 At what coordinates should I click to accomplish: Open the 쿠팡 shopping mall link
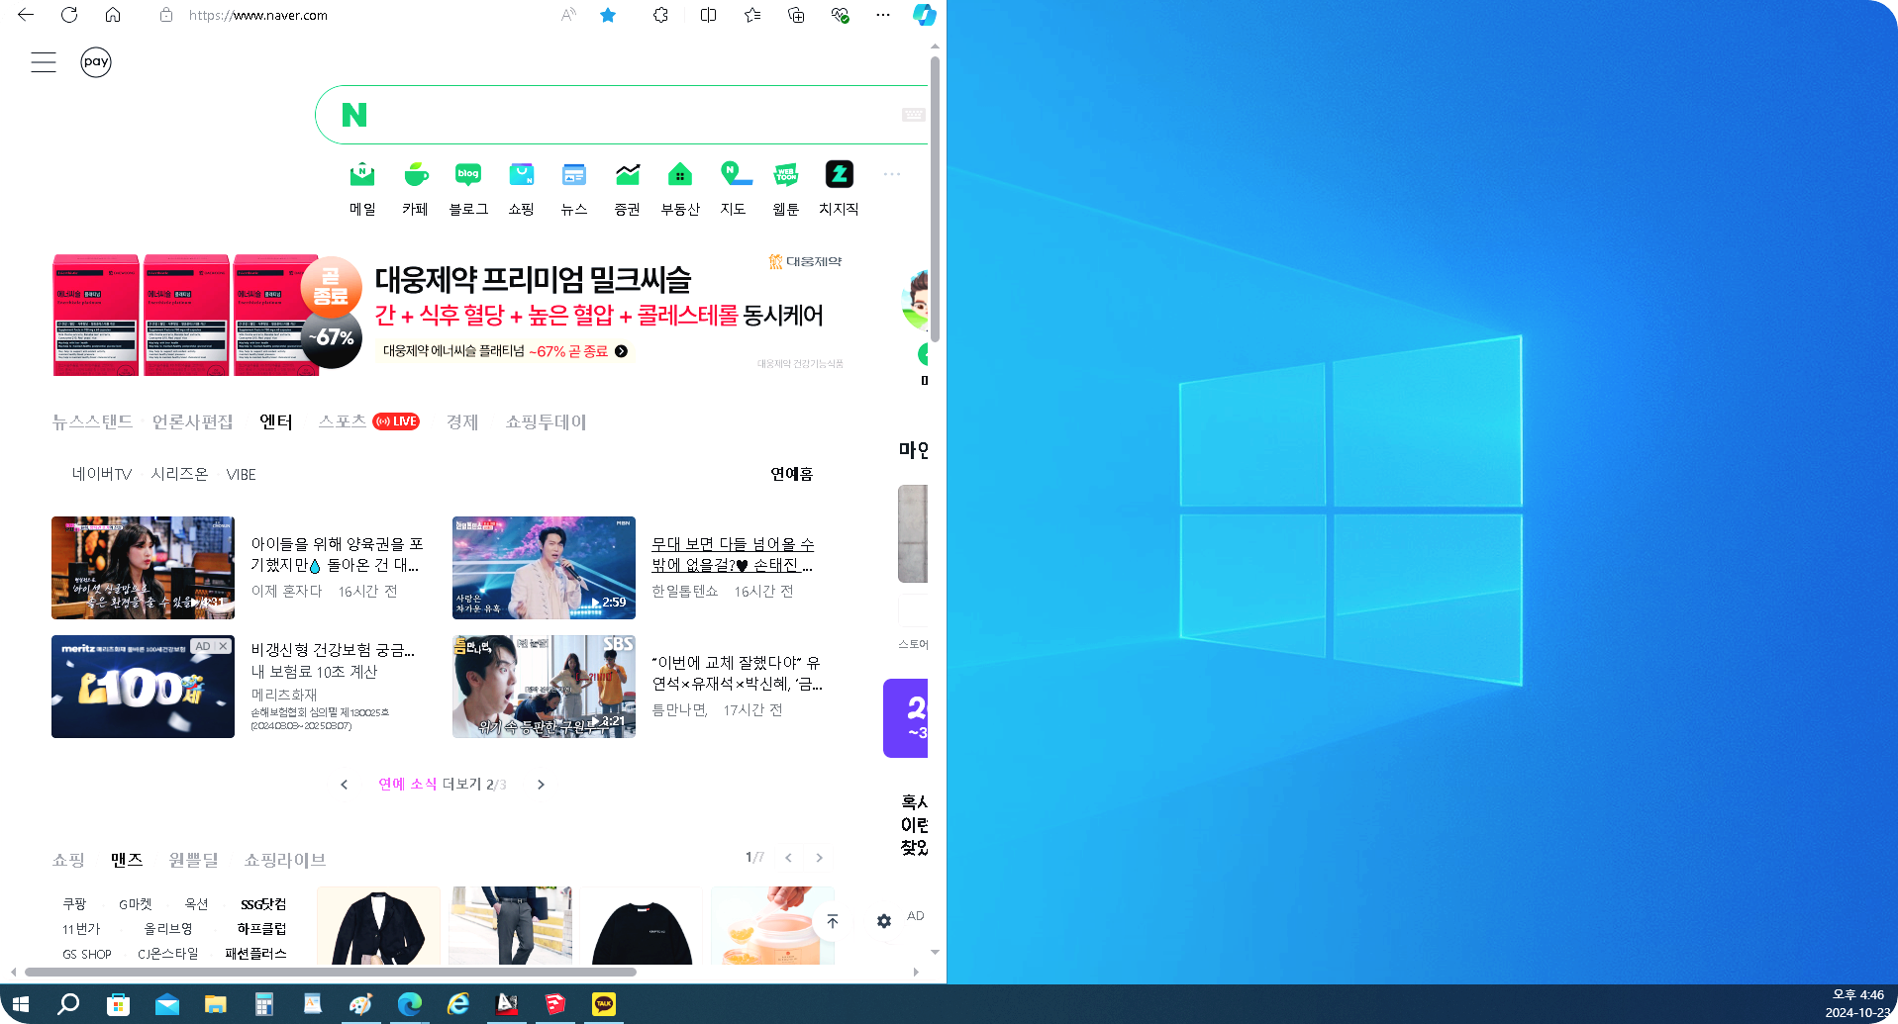[x=74, y=903]
